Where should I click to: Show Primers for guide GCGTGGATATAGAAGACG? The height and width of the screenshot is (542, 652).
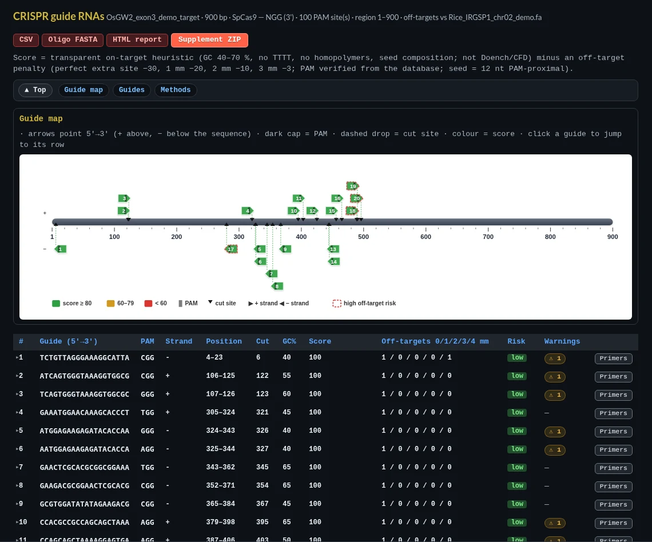[613, 505]
